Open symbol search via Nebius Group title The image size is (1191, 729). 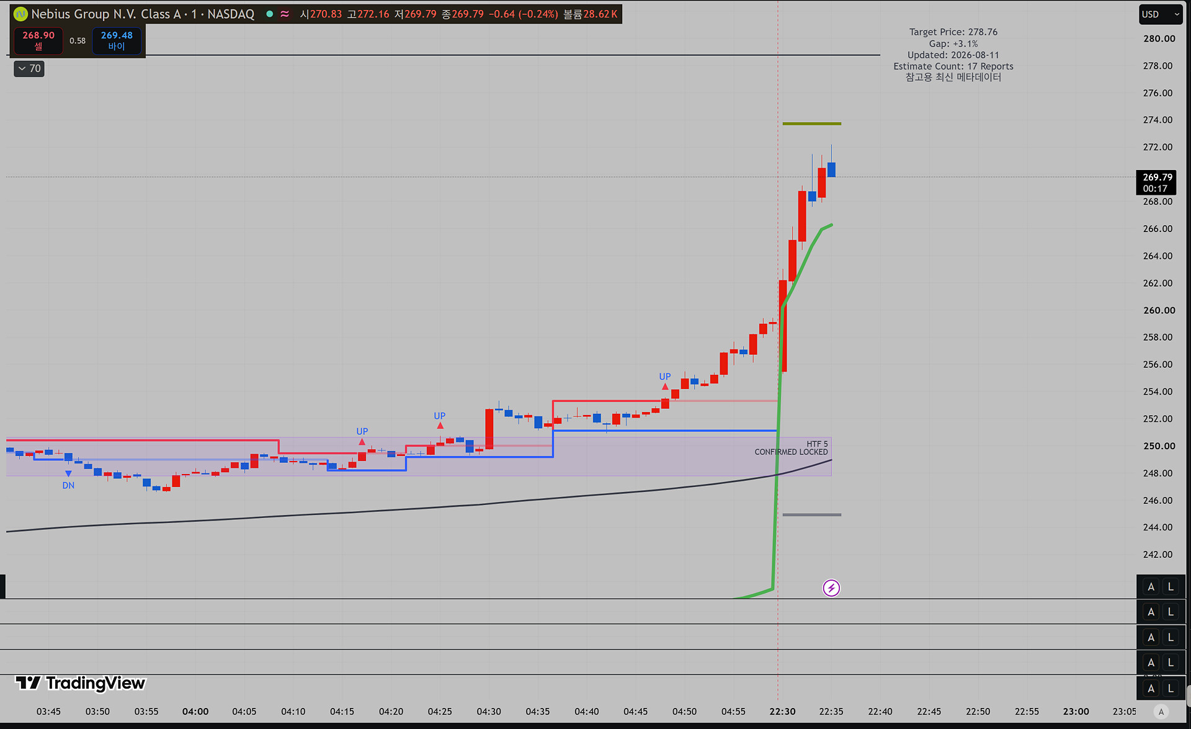point(143,14)
